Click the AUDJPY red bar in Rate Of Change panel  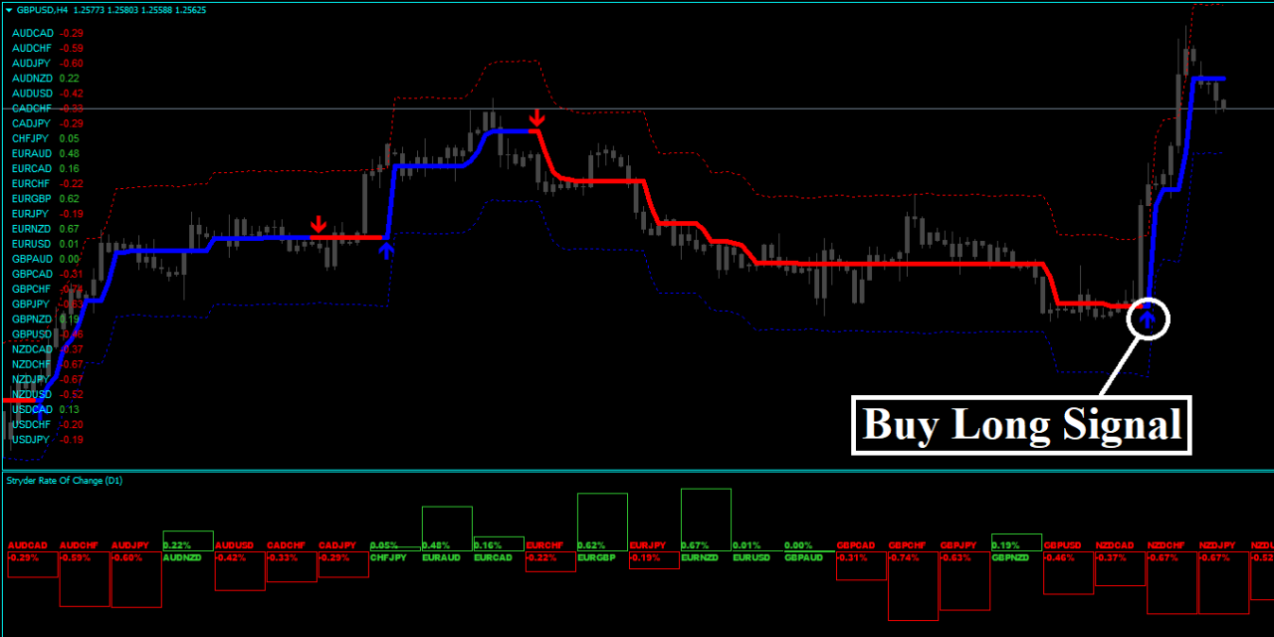(x=136, y=579)
